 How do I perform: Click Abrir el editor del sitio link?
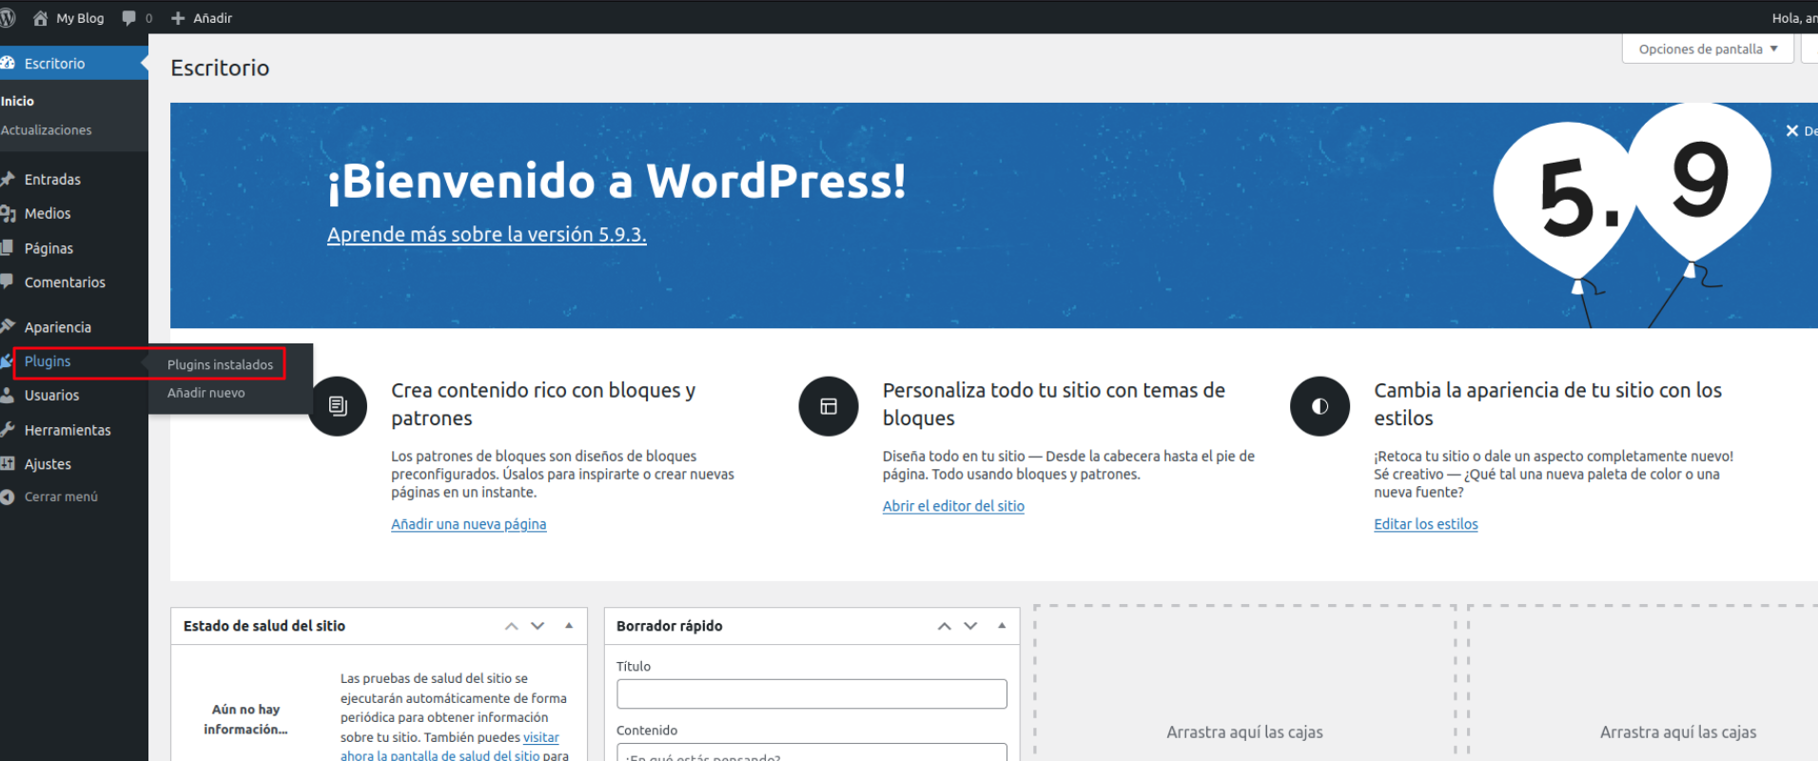pyautogui.click(x=953, y=506)
